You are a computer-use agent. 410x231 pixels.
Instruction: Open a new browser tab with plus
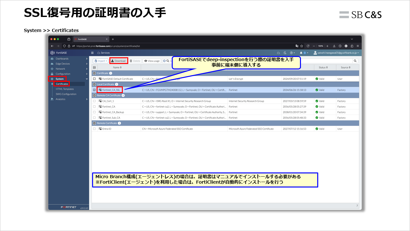click(113, 39)
